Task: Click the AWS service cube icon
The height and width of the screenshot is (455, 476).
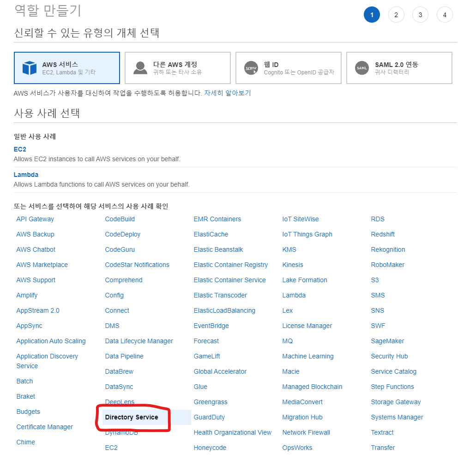Action: [x=30, y=68]
